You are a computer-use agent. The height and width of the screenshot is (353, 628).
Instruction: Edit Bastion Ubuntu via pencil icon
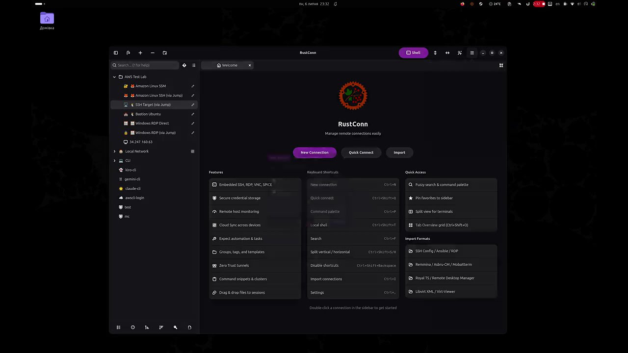(193, 114)
